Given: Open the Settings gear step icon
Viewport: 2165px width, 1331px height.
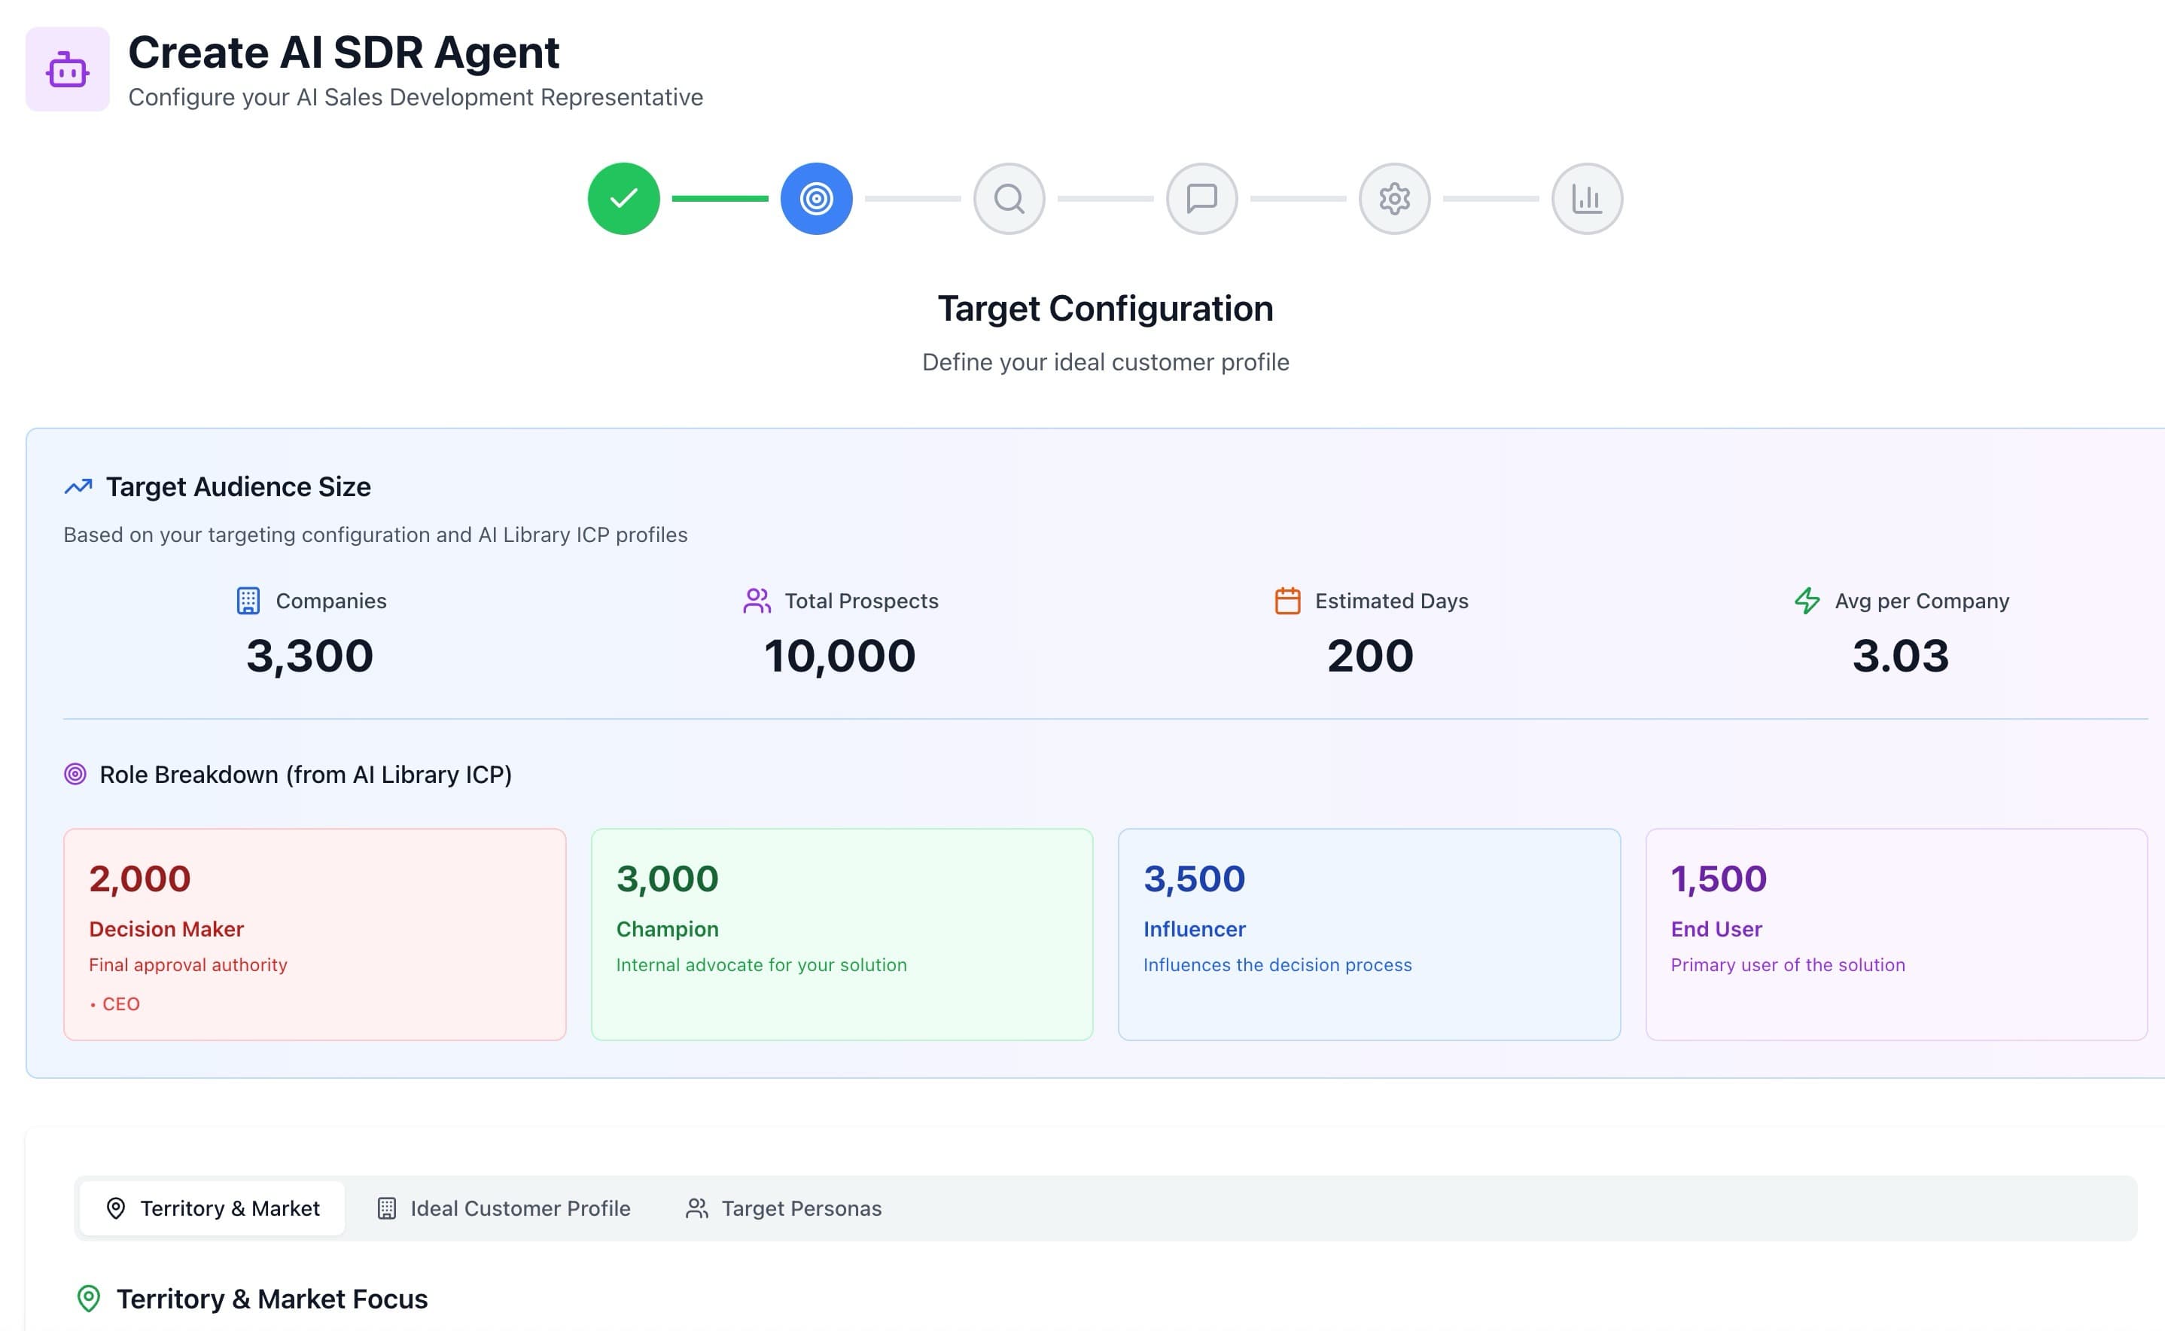Looking at the screenshot, I should click(x=1394, y=199).
